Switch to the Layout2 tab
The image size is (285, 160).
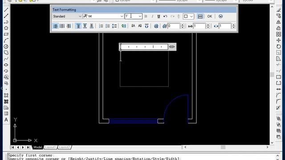coord(64,147)
